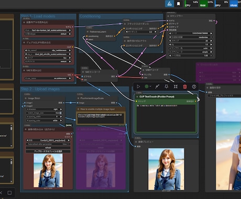Collapse the save image node dot
This screenshot has height=199, width=241.
pos(207,88)
